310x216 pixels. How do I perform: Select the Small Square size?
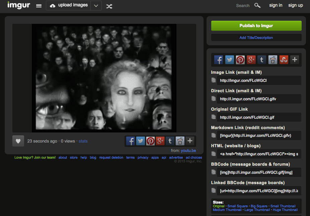[x=237, y=206]
